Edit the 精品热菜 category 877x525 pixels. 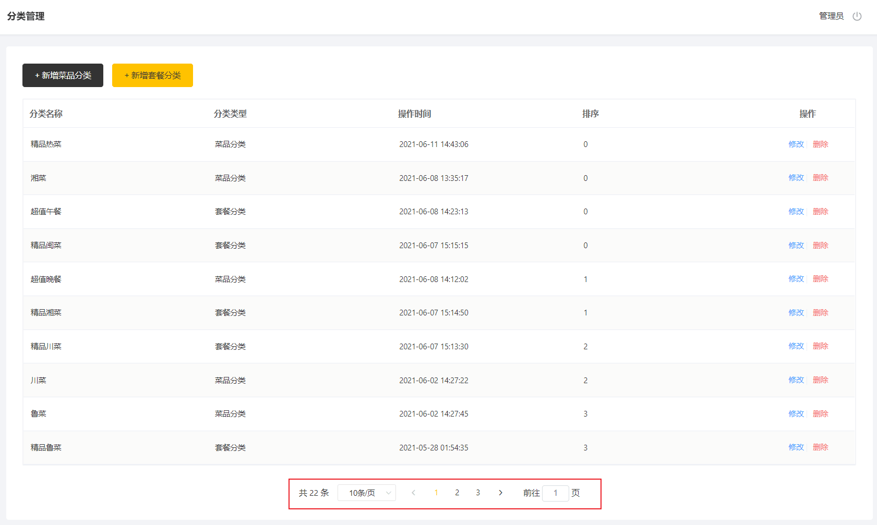pyautogui.click(x=796, y=144)
